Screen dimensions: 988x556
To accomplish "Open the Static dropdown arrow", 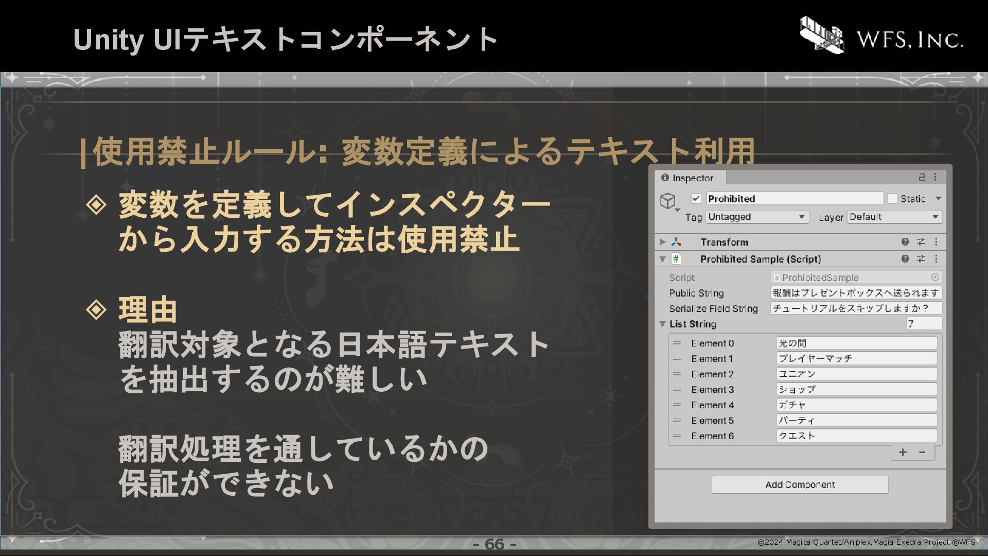I will click(938, 199).
